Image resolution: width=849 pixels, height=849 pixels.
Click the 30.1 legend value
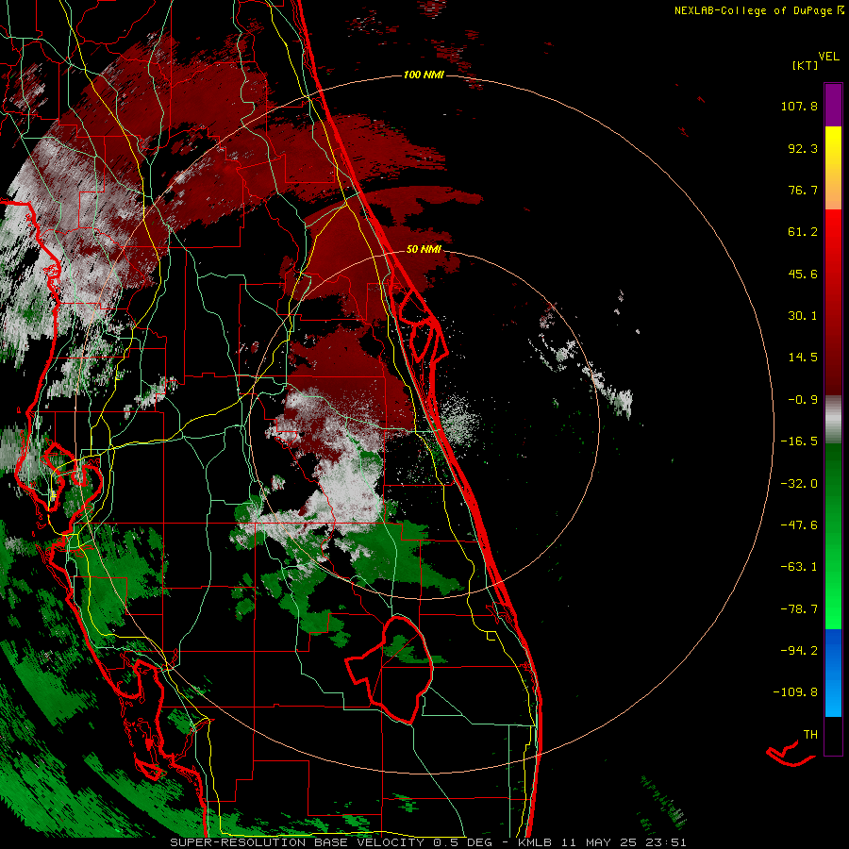(x=803, y=316)
